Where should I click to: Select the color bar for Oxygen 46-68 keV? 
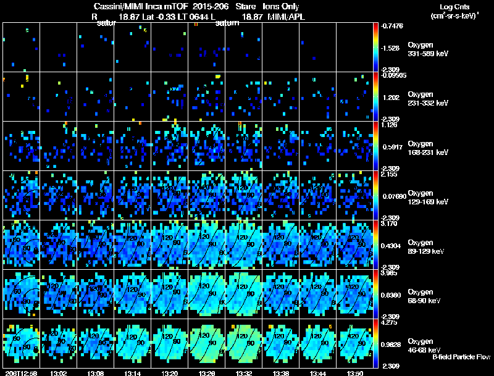(x=376, y=343)
